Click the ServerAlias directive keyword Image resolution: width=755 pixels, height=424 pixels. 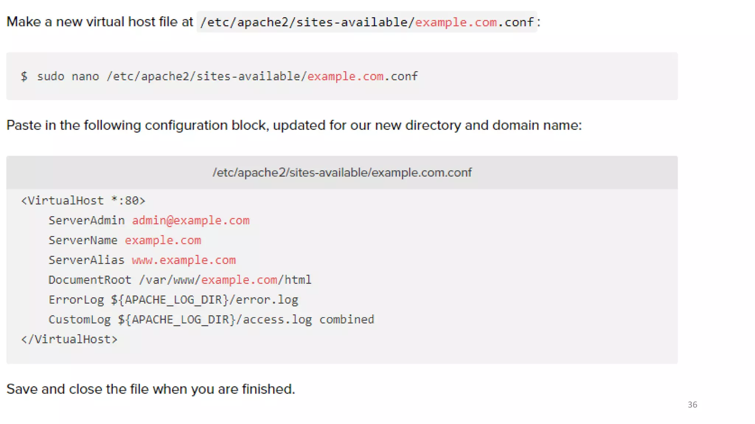point(87,260)
